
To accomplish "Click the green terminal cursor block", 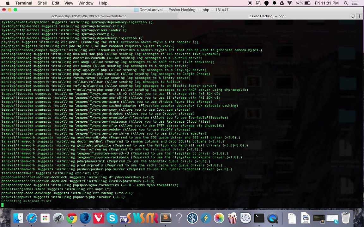I will (x=2, y=205).
